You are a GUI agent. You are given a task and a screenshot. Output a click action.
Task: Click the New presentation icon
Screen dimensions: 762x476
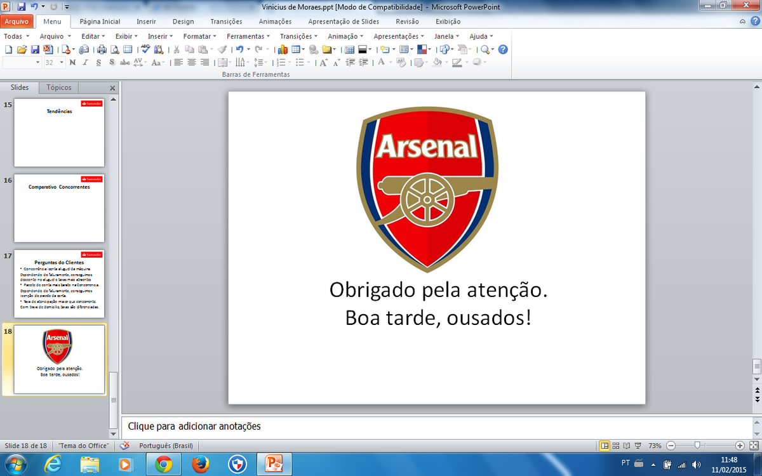pos(8,50)
